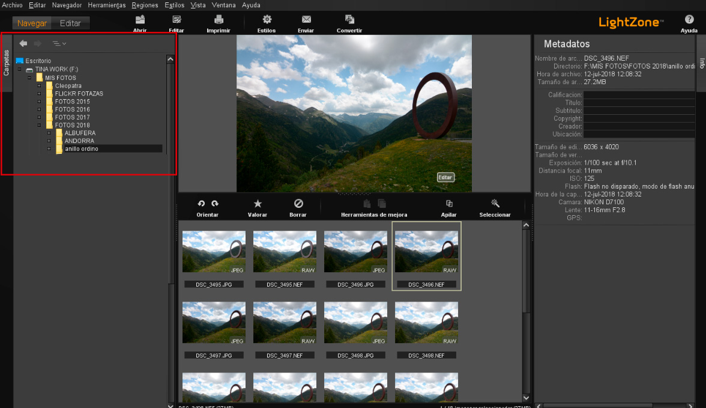Click the Editar button overlaid on the preview image

tap(445, 177)
